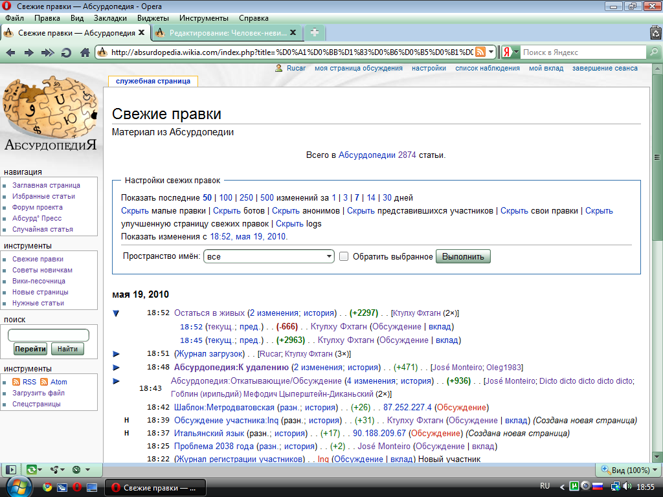Switch to the 'Редактирование: Человек-неви...' tab

[227, 32]
